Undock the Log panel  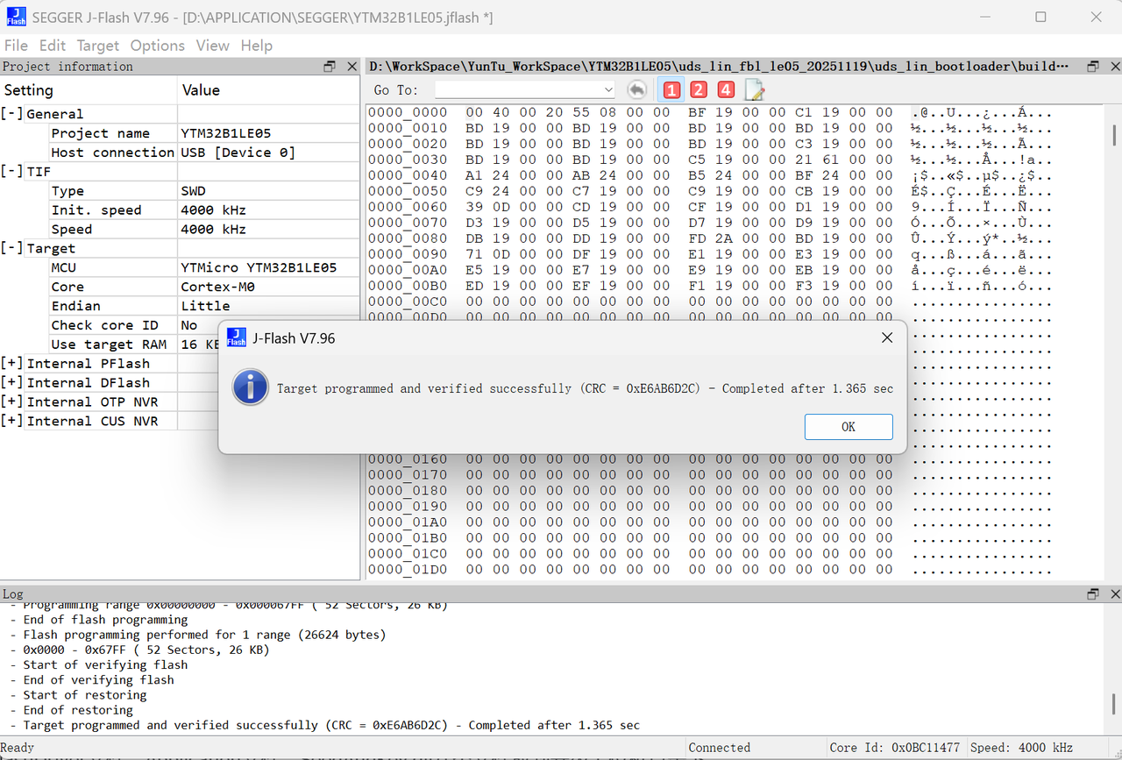(x=1092, y=594)
